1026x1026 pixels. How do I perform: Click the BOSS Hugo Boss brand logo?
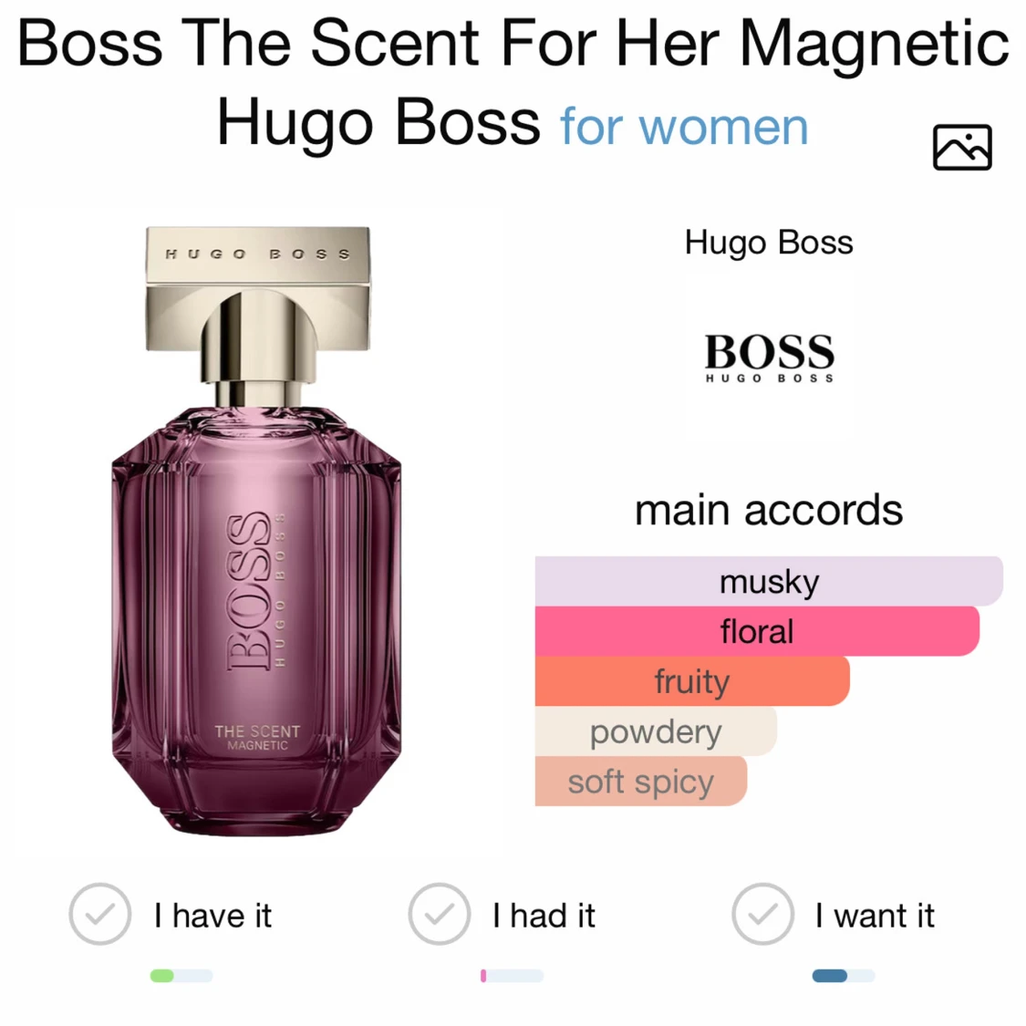(769, 358)
